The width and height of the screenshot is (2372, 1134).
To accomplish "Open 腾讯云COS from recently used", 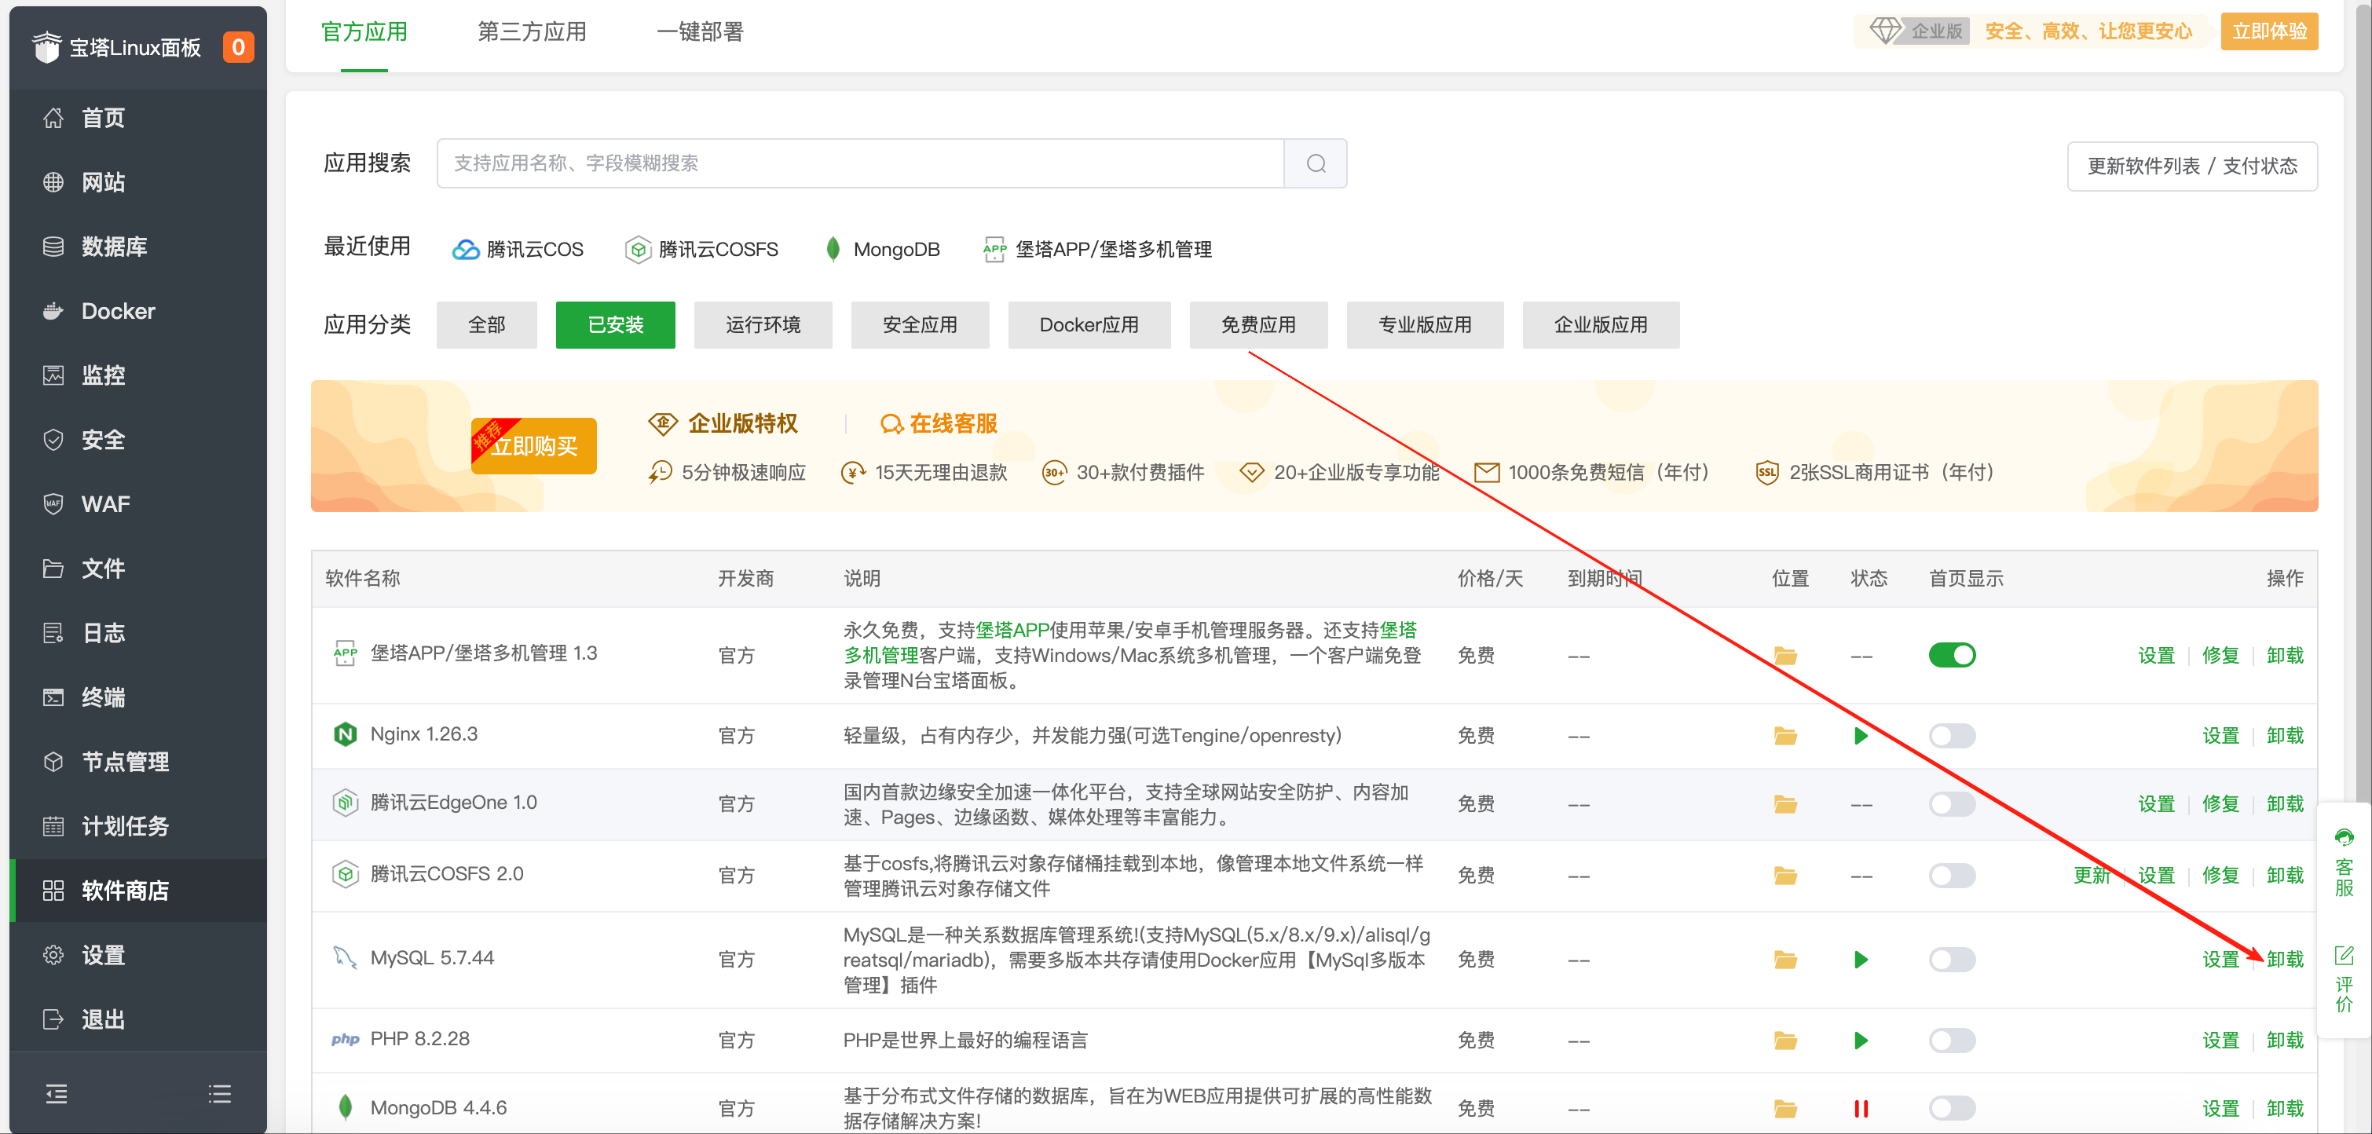I will (518, 248).
